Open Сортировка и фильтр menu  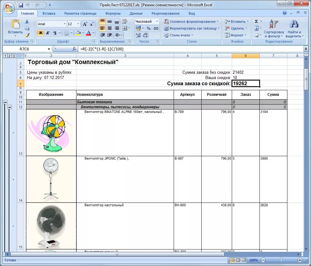(274, 28)
